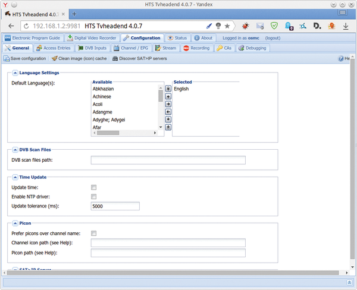Bookmark page using the star icon
Image resolution: width=357 pixels, height=290 pixels.
pos(227,26)
